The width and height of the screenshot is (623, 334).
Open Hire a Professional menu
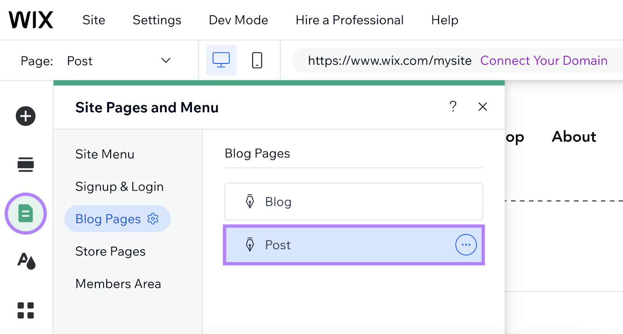tap(349, 20)
